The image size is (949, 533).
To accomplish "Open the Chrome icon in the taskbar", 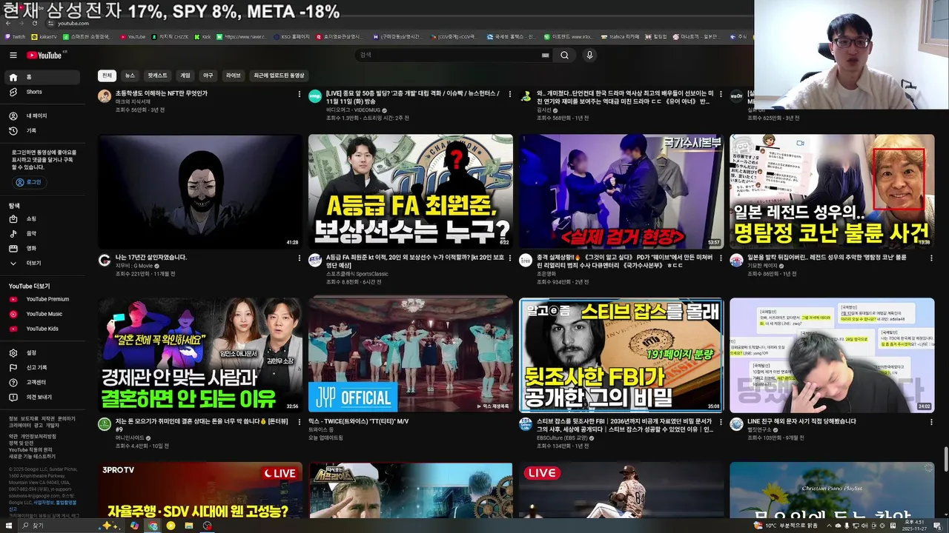I will tap(153, 526).
